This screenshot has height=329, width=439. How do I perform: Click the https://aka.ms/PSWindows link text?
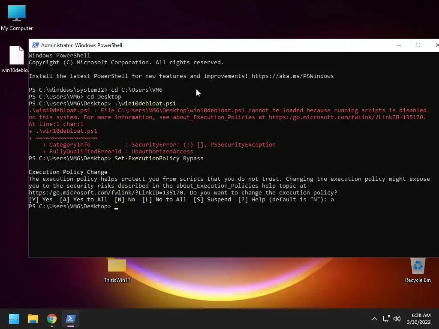[292, 76]
